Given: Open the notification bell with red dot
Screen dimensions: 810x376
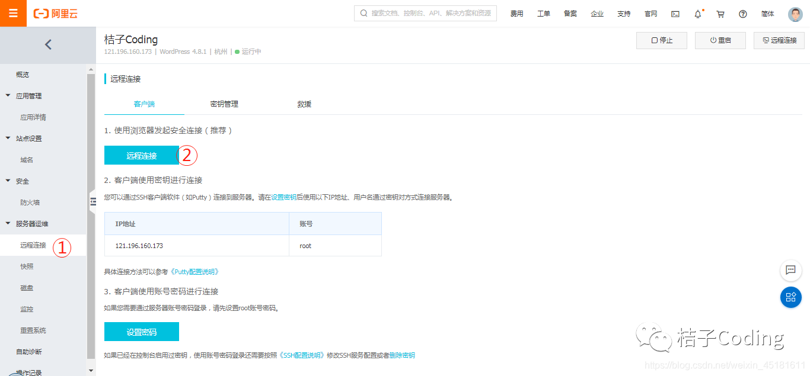Looking at the screenshot, I should [x=697, y=13].
